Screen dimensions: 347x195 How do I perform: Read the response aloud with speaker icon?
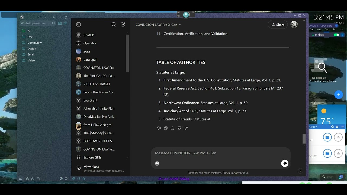159,128
